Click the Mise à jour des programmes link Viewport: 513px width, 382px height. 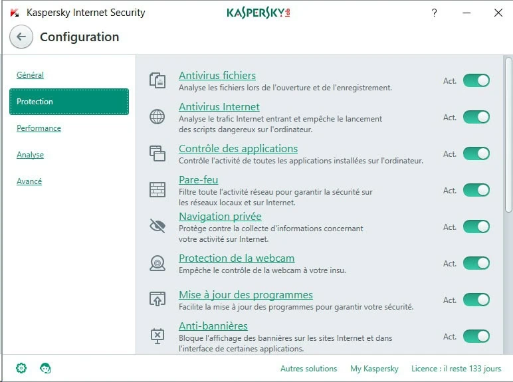tap(245, 295)
